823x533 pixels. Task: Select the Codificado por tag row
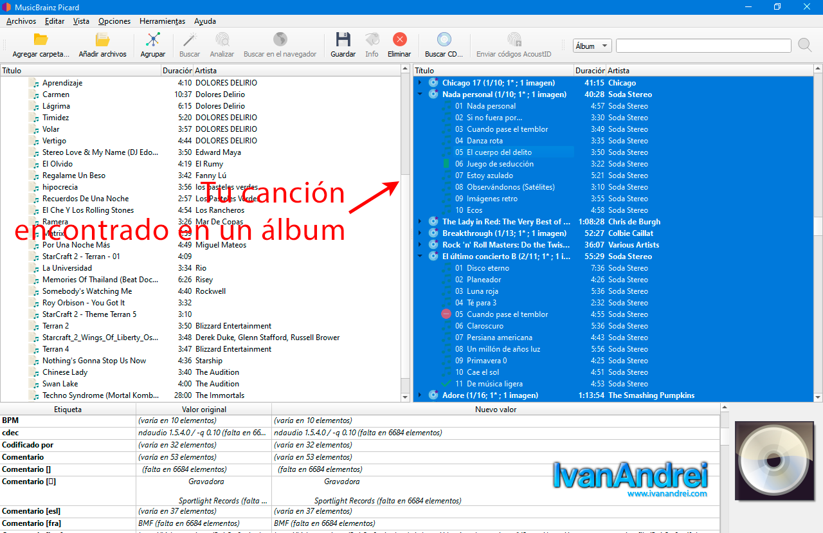click(x=360, y=445)
